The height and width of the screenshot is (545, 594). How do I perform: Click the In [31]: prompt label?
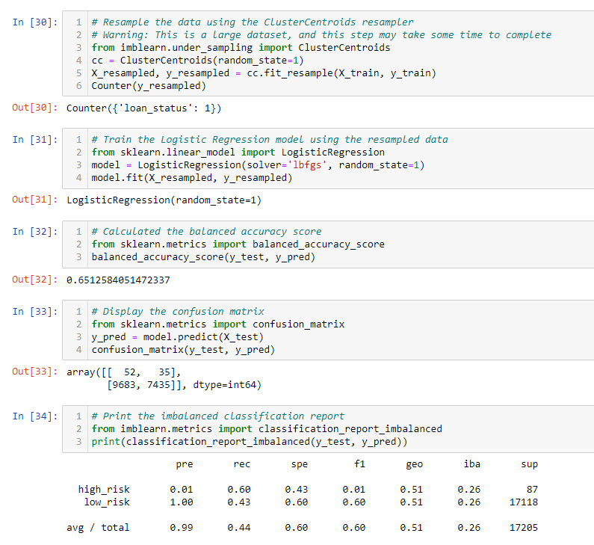point(35,140)
